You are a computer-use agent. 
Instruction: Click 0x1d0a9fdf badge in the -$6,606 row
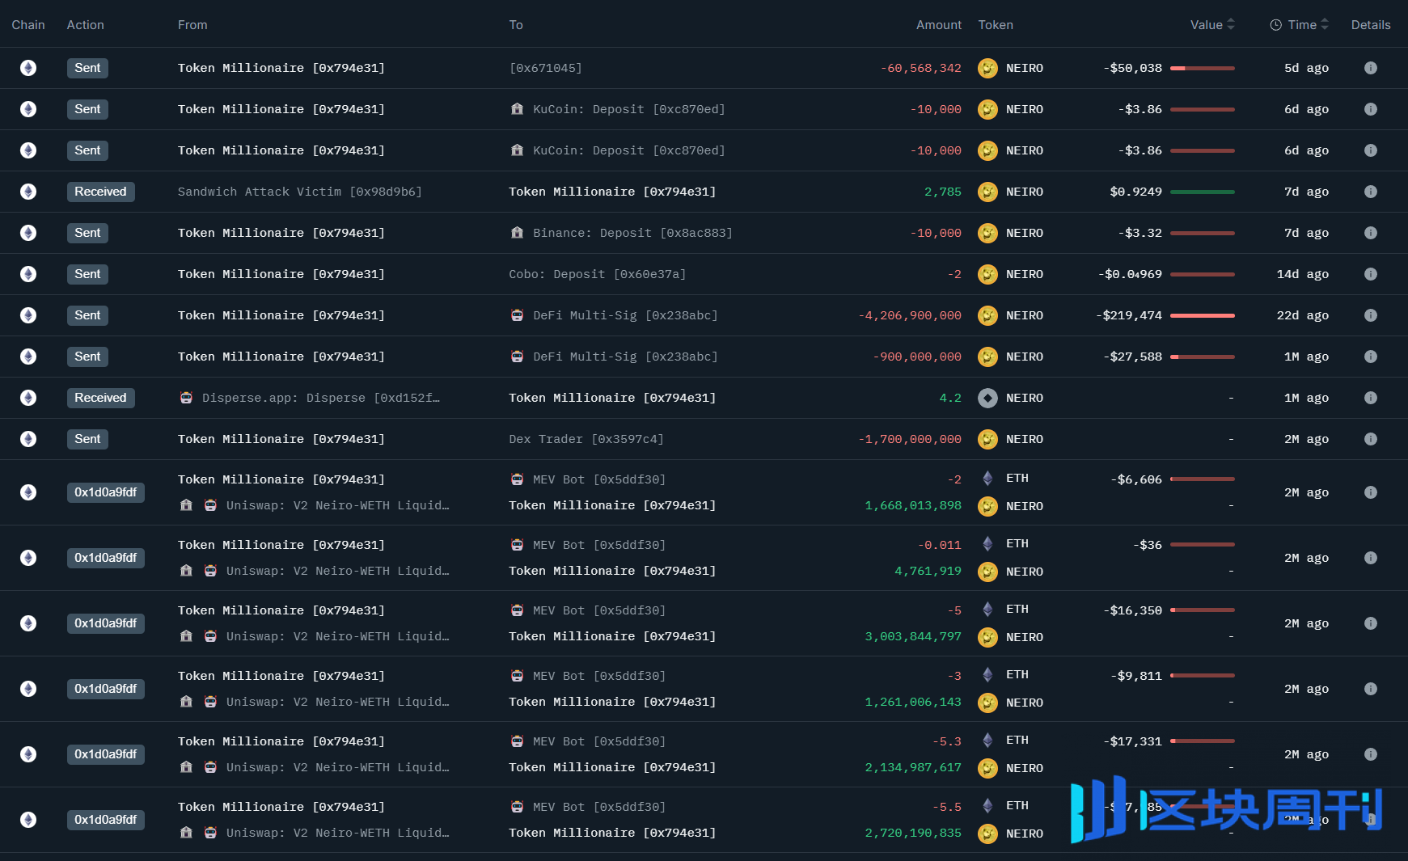[105, 492]
